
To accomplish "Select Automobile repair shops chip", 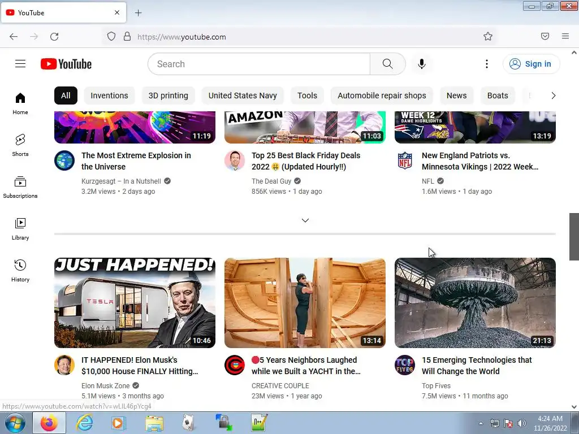I will pyautogui.click(x=382, y=96).
